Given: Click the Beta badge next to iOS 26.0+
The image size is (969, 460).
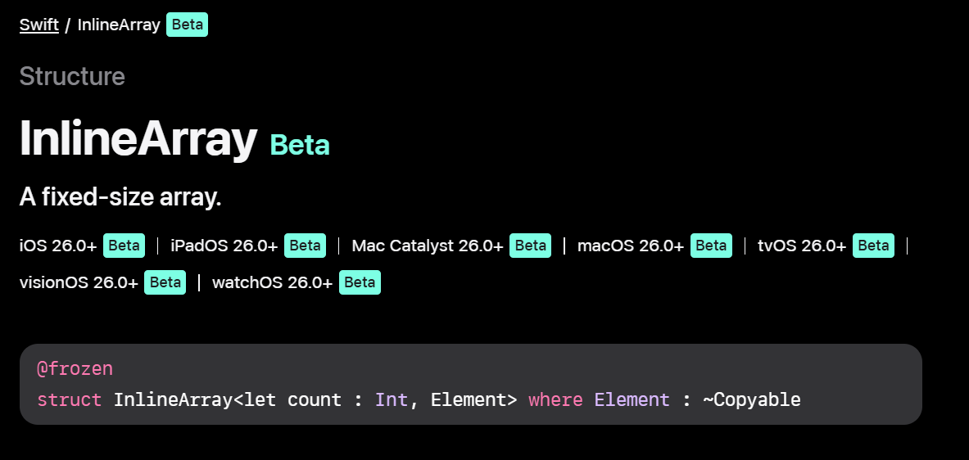Looking at the screenshot, I should [125, 246].
